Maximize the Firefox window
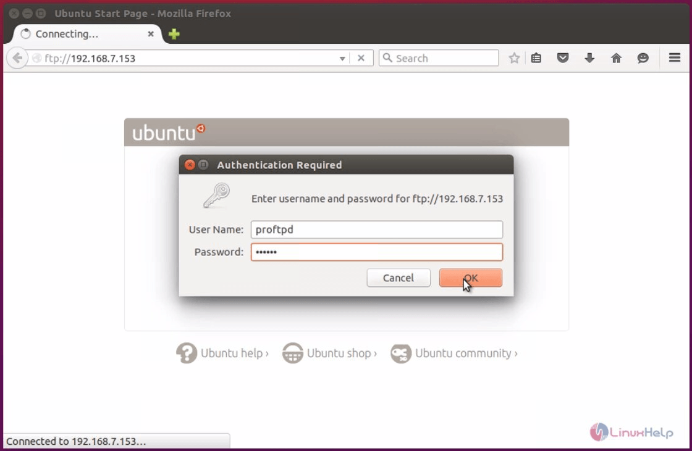The image size is (692, 451). point(41,13)
